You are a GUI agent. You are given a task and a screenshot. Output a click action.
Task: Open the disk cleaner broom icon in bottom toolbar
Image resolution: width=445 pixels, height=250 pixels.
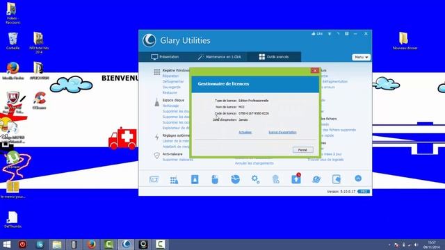195,179
